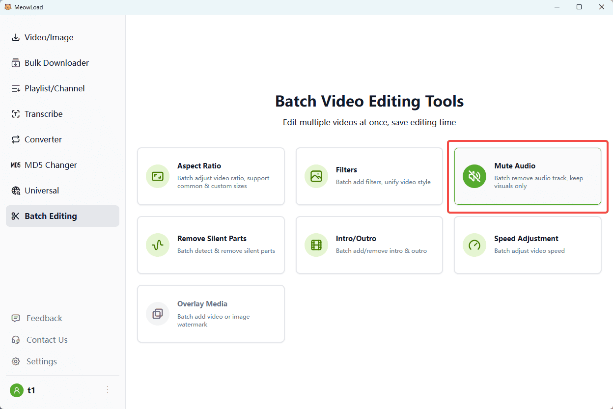613x409 pixels.
Task: Open the account options three-dot menu
Action: point(108,390)
